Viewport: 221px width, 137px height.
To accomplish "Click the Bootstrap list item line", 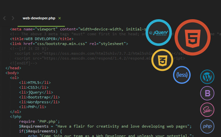I will coord(39,97).
